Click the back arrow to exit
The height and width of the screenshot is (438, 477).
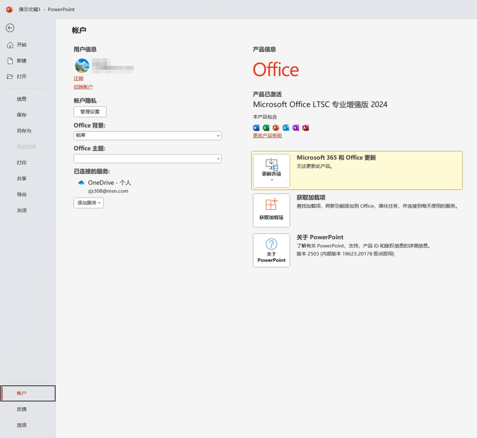10,28
